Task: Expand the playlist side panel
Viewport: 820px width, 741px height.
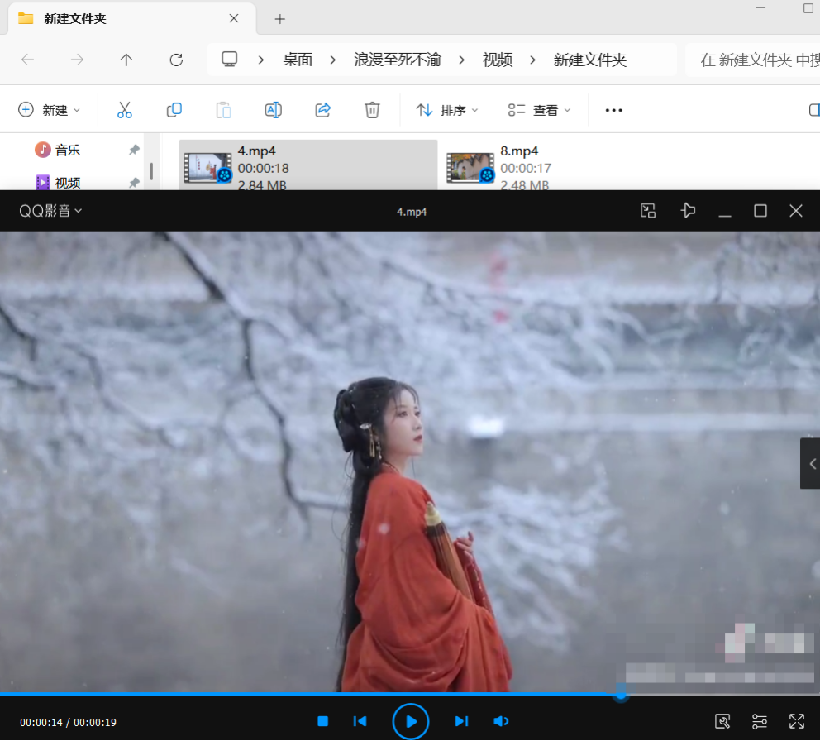Action: [x=811, y=464]
